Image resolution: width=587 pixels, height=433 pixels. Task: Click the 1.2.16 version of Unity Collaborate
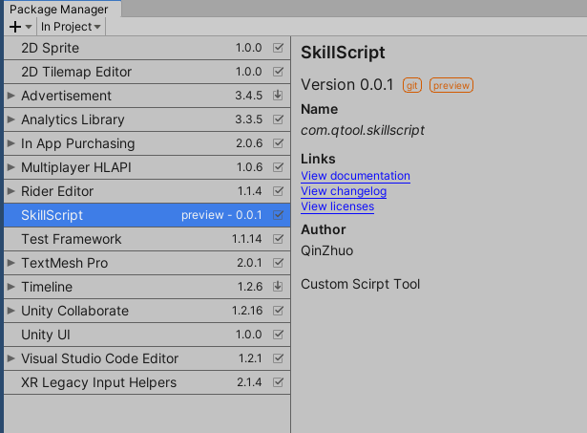[x=247, y=311]
